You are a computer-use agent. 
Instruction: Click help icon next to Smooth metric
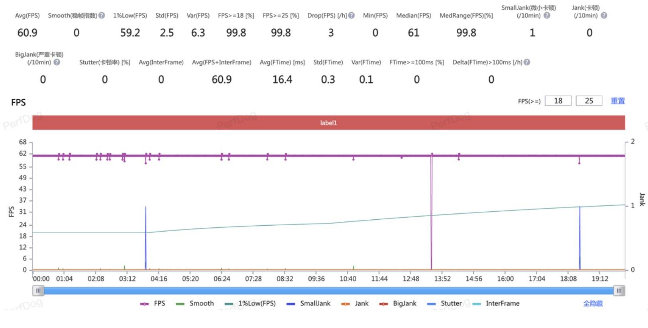(x=102, y=16)
